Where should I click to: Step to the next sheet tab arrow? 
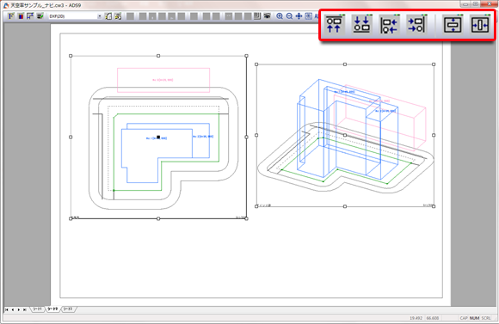19,309
